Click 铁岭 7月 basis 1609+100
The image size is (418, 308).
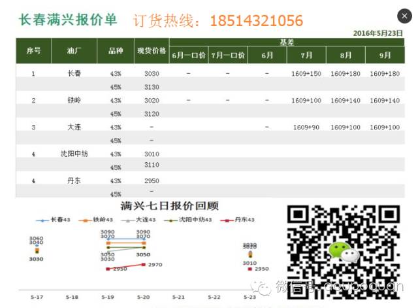tap(306, 101)
